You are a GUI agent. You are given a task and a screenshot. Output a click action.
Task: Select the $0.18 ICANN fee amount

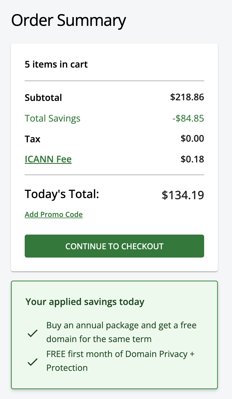click(x=192, y=159)
